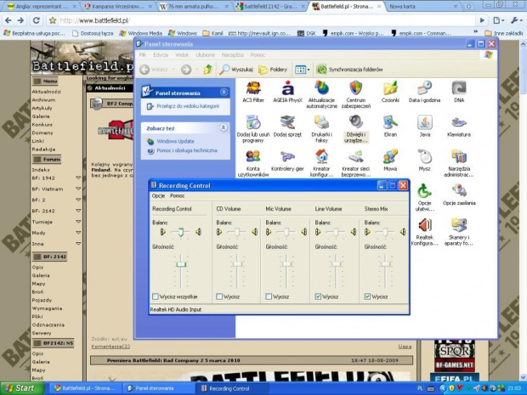Expand BF: 2142 forum menu arrow

[x=78, y=211]
